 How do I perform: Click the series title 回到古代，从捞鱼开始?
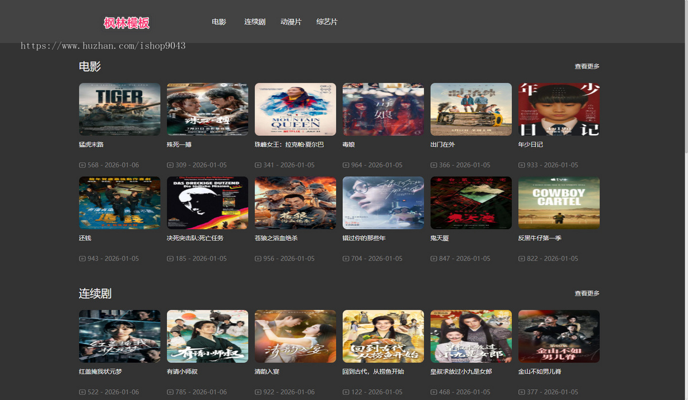(x=373, y=371)
